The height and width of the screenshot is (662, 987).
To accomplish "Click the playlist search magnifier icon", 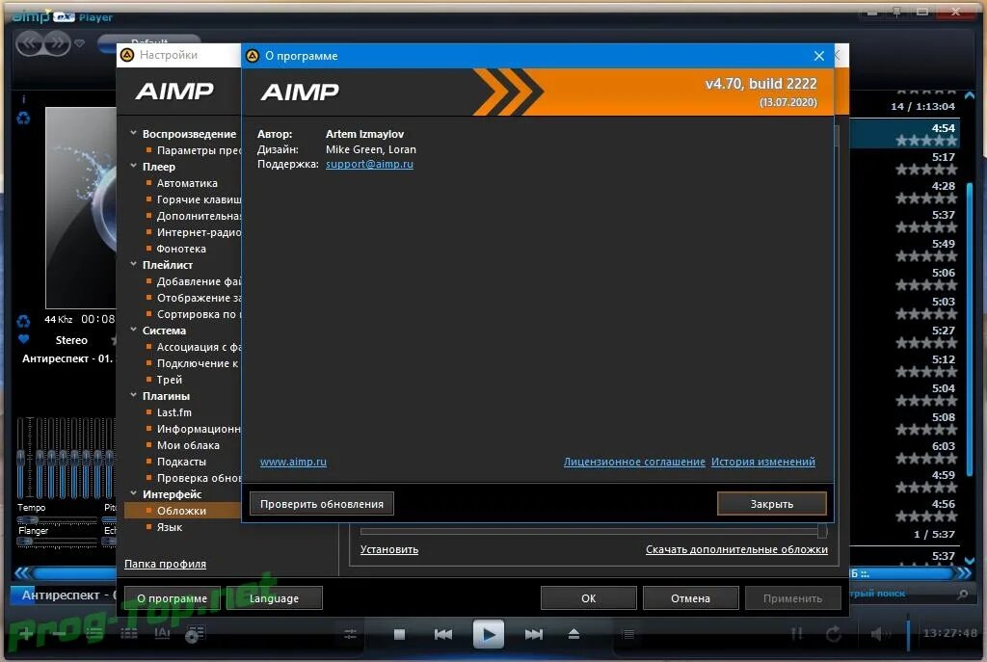I will point(963,594).
